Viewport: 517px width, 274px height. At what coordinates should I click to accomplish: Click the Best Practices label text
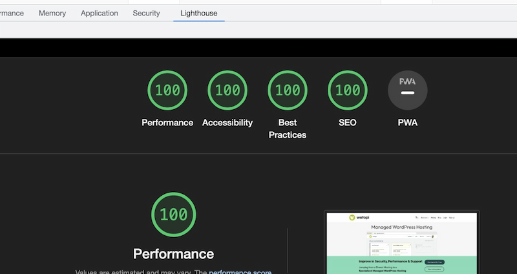pos(288,129)
